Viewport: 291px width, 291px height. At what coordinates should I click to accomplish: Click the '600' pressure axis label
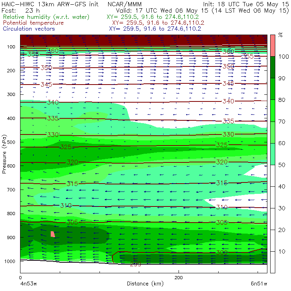[x=11, y=166]
